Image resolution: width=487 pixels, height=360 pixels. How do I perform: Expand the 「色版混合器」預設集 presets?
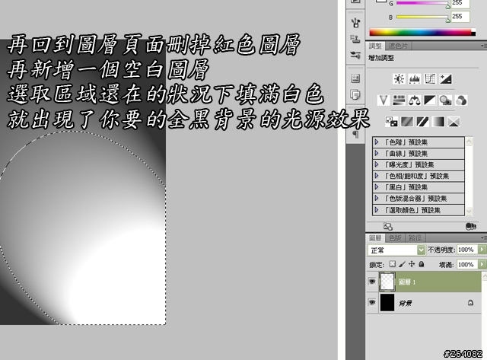tap(377, 198)
